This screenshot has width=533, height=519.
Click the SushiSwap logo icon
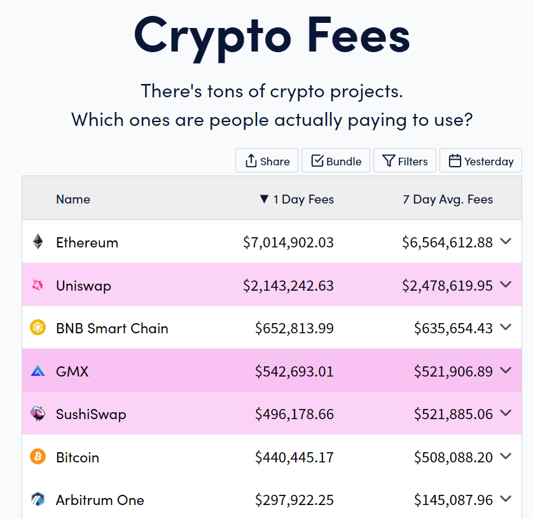click(x=38, y=413)
